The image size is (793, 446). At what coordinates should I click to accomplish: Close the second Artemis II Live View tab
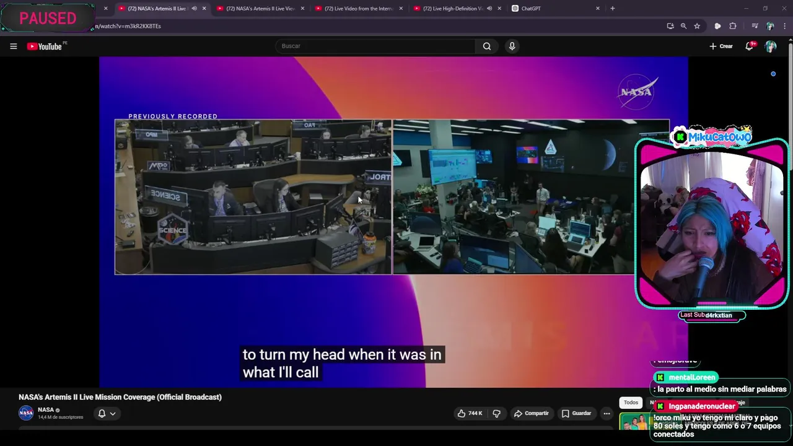(x=302, y=9)
